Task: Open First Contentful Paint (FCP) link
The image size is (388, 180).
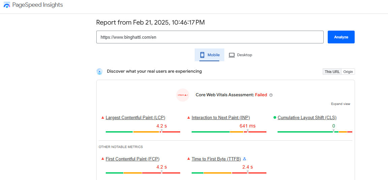Action: coord(132,159)
